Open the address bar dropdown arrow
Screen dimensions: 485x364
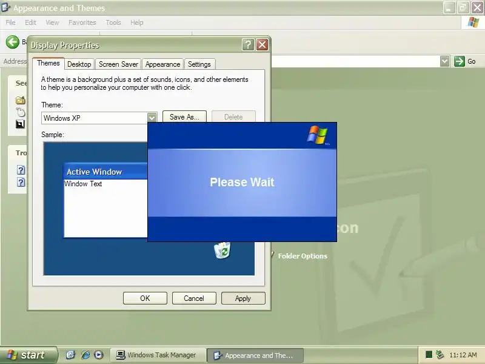click(x=444, y=61)
